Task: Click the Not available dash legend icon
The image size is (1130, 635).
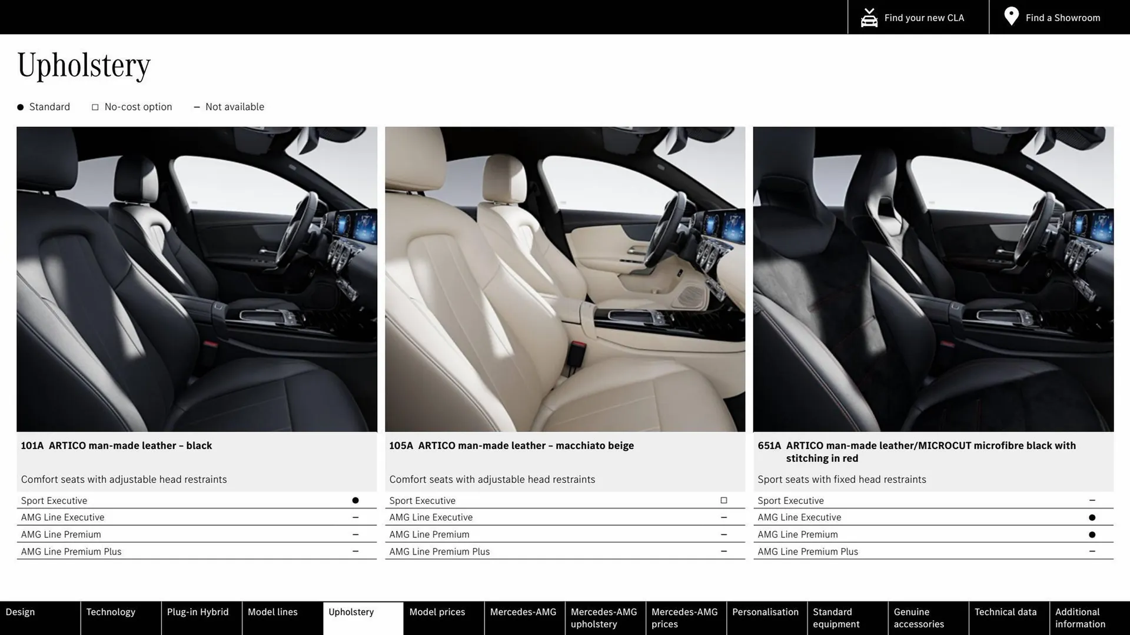Action: pyautogui.click(x=197, y=106)
